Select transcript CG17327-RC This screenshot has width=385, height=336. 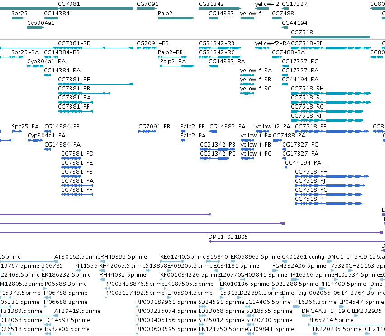(285, 66)
